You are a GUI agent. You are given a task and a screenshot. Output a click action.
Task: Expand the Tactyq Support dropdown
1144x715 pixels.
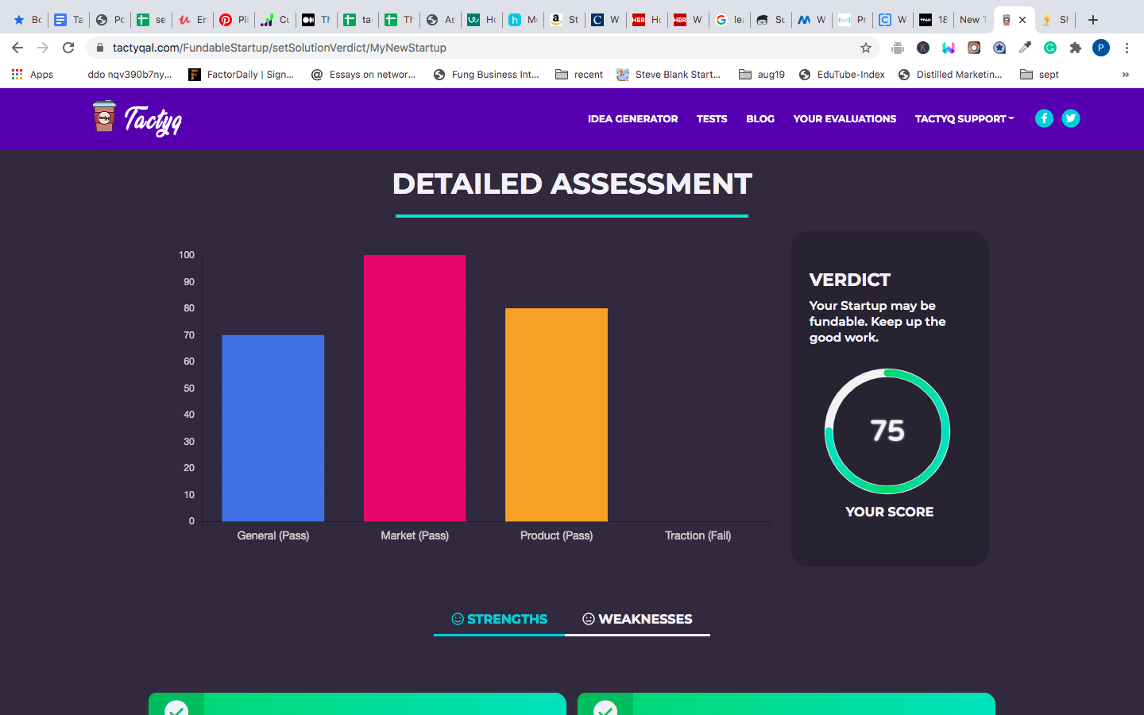(964, 119)
